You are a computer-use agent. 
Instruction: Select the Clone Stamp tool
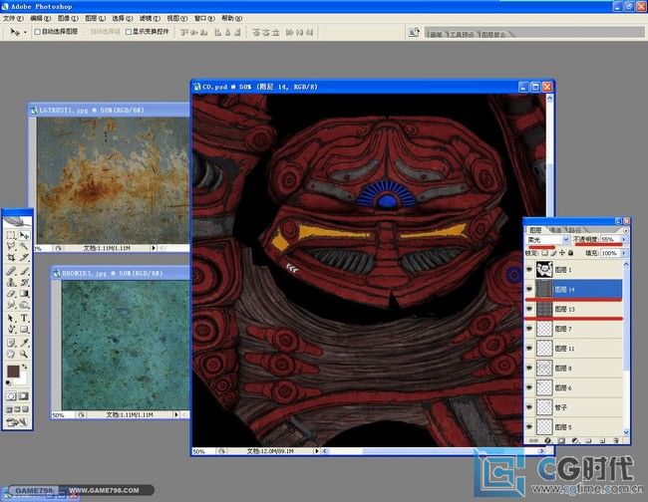(x=11, y=282)
